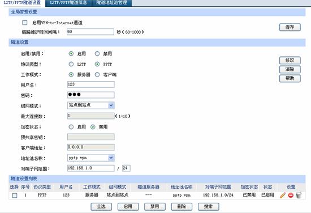Image resolution: width=311 pixels, height=213 pixels.
Task: Tick the checkbox for tunnel entry 1
Action: click(15, 195)
